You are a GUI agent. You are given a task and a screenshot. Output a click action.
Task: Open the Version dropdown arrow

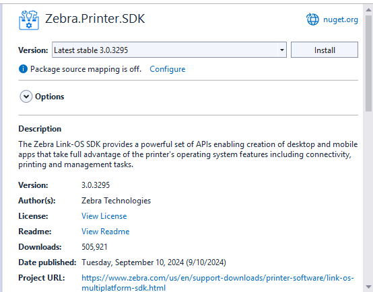(282, 50)
